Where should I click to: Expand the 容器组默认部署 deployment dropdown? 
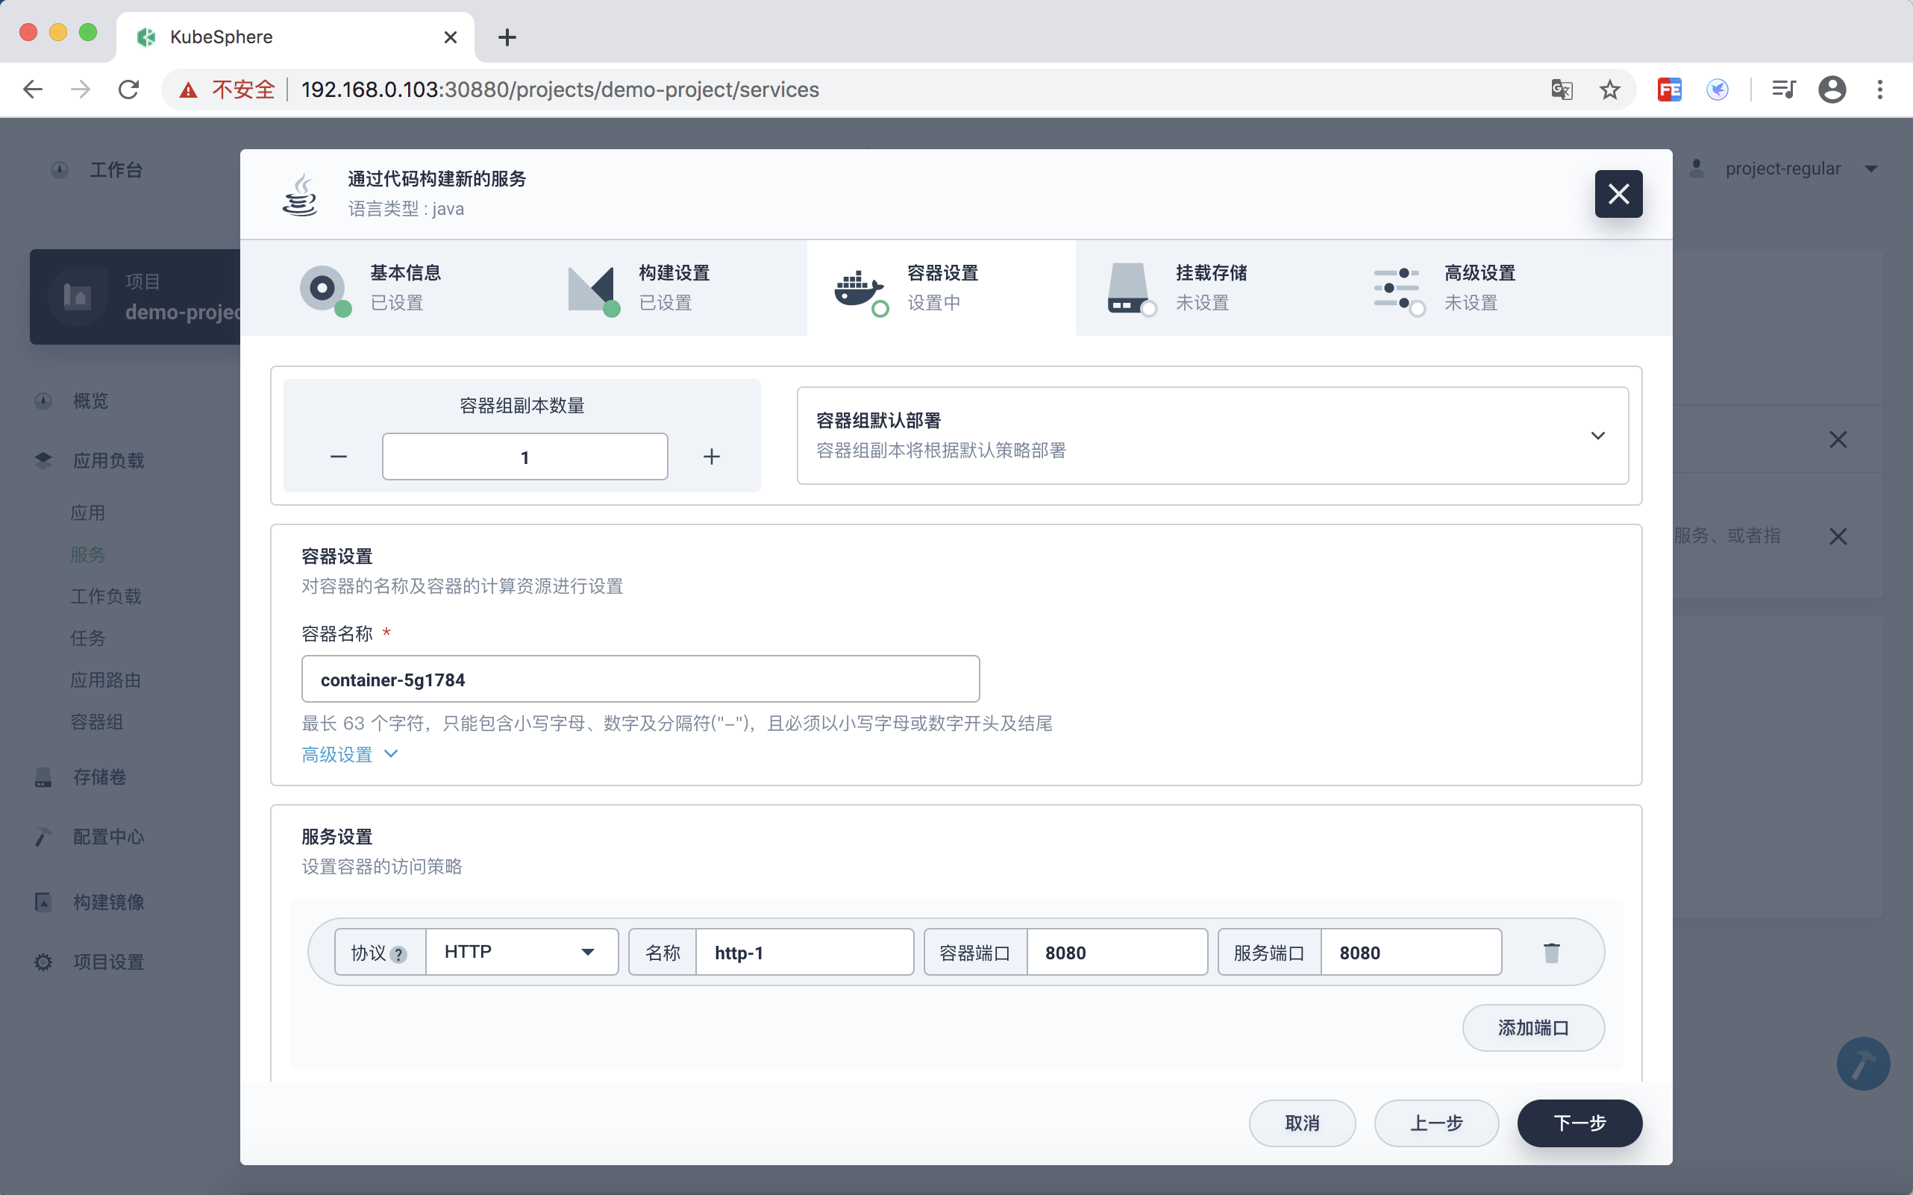coord(1597,436)
